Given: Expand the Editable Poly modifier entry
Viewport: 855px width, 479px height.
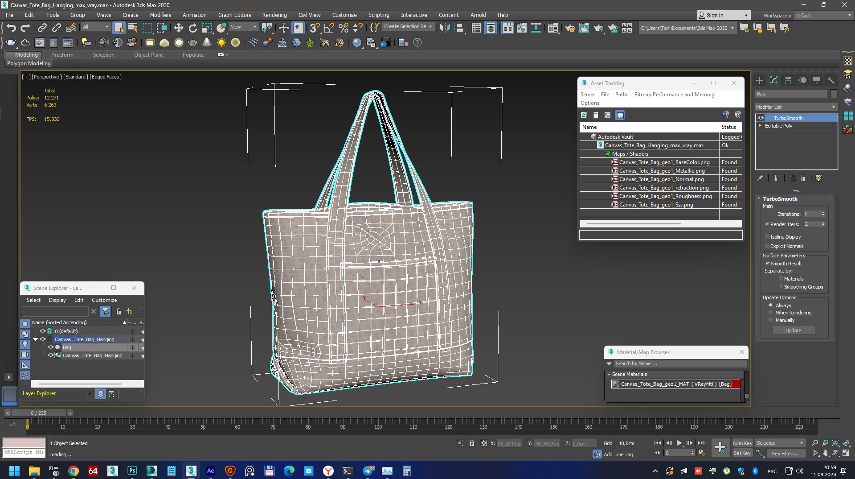Looking at the screenshot, I should 760,126.
